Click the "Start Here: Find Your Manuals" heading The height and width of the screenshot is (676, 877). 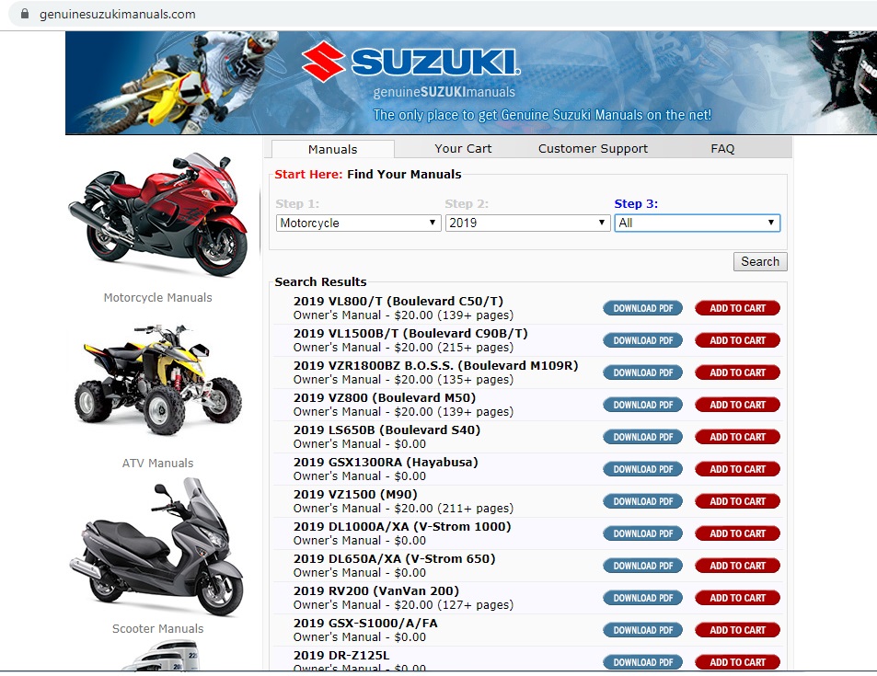tap(368, 174)
